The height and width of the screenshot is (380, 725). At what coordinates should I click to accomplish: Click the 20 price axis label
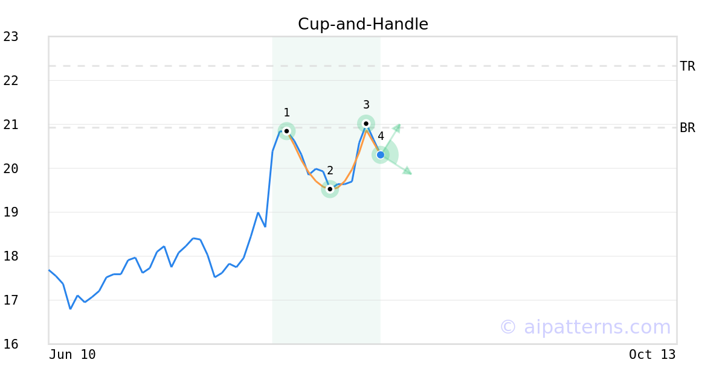pos(11,168)
